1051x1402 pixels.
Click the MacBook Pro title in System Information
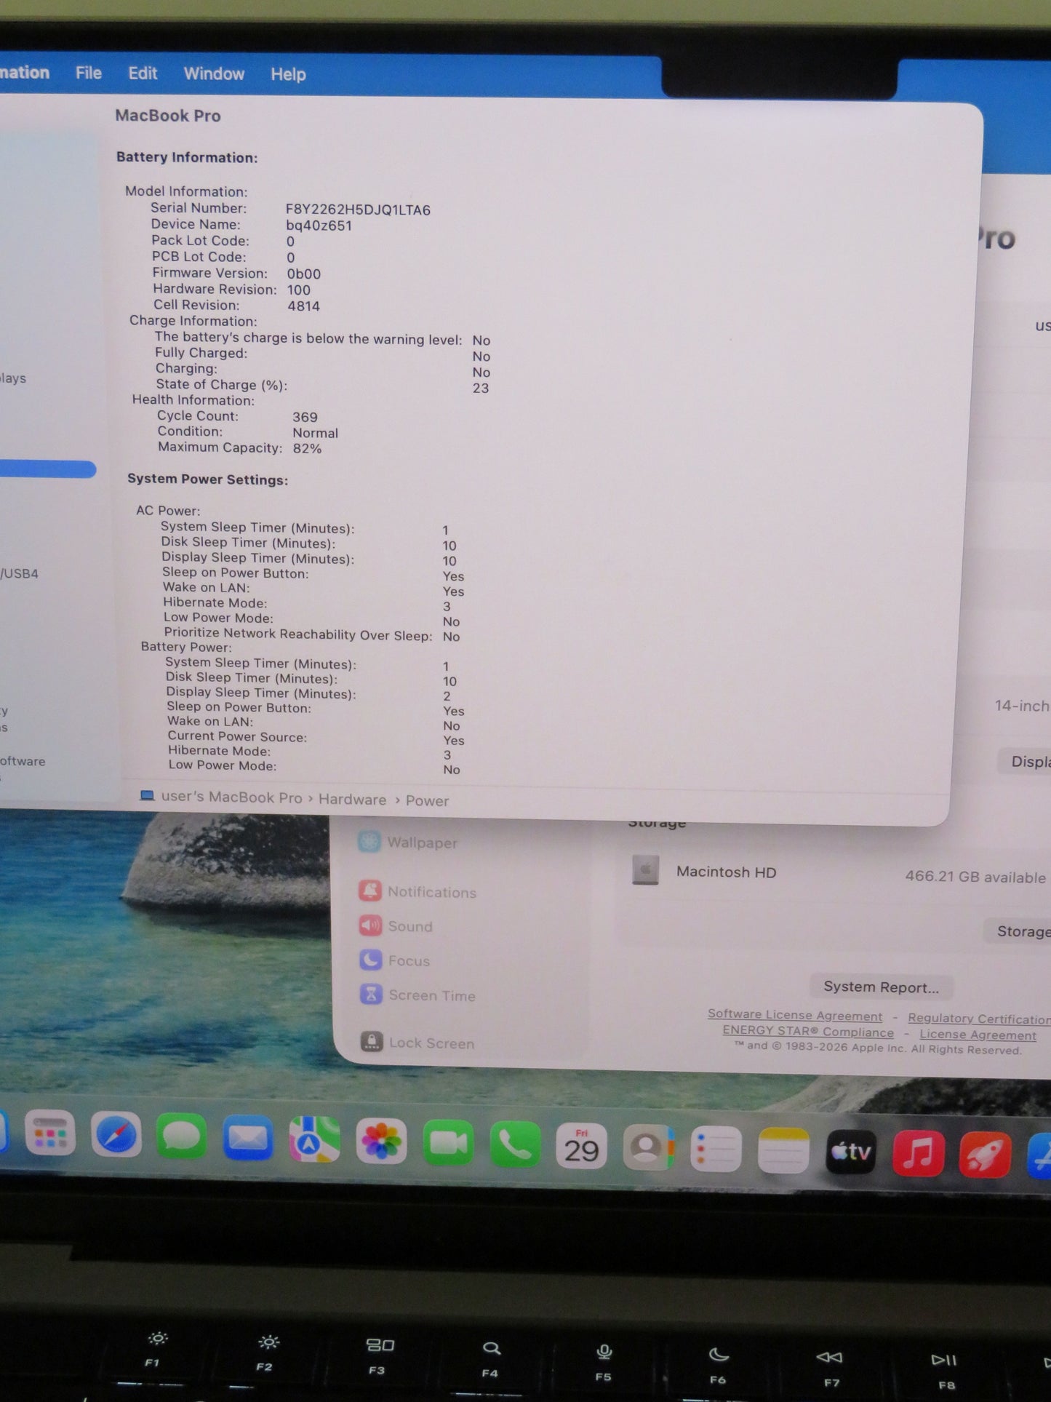(x=168, y=115)
